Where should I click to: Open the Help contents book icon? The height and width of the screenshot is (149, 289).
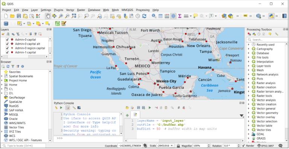click(284, 16)
